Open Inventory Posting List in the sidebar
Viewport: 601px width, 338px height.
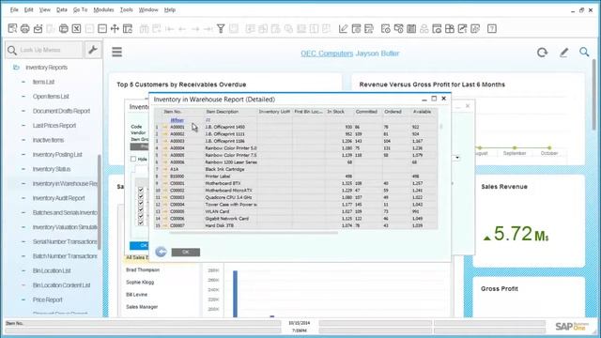[57, 155]
